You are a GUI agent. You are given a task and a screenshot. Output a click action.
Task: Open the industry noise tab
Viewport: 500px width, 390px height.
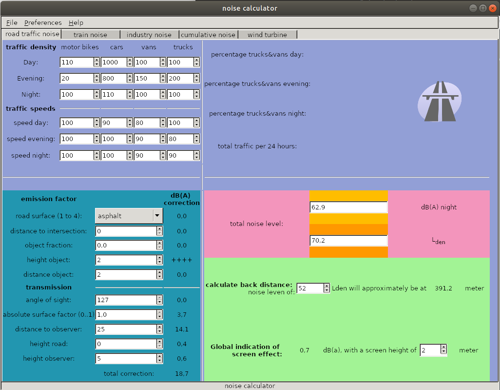149,35
